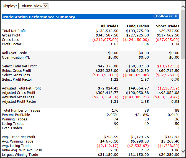Click the $133,512.50 total net profit value

tap(107, 31)
